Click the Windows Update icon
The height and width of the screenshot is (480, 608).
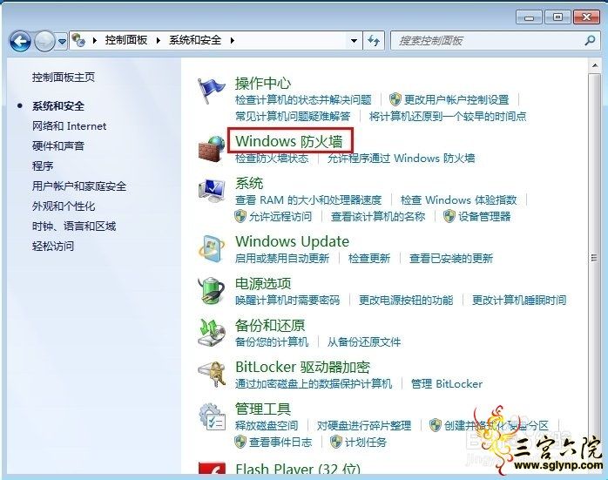point(212,248)
